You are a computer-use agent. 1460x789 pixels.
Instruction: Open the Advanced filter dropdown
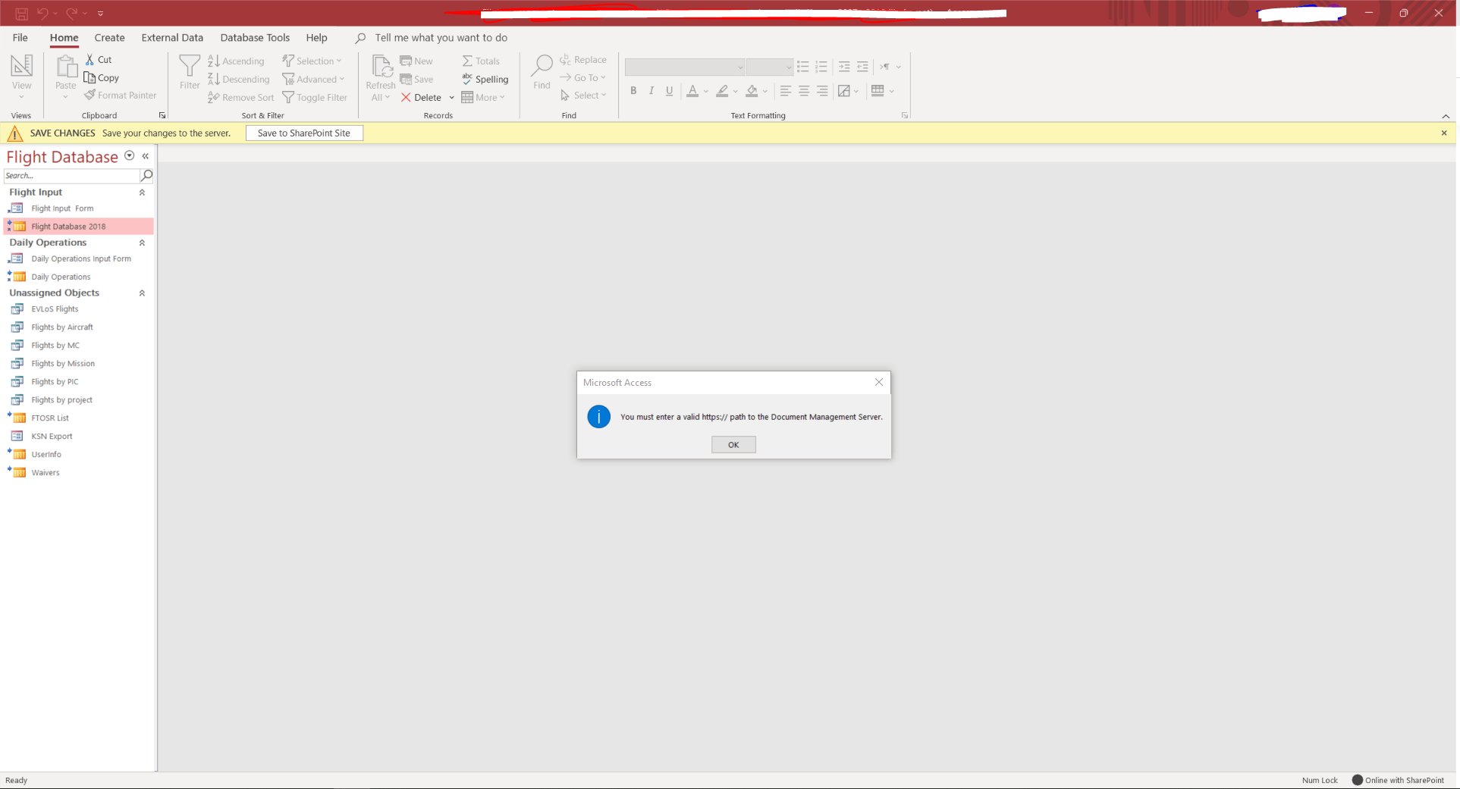pyautogui.click(x=313, y=79)
